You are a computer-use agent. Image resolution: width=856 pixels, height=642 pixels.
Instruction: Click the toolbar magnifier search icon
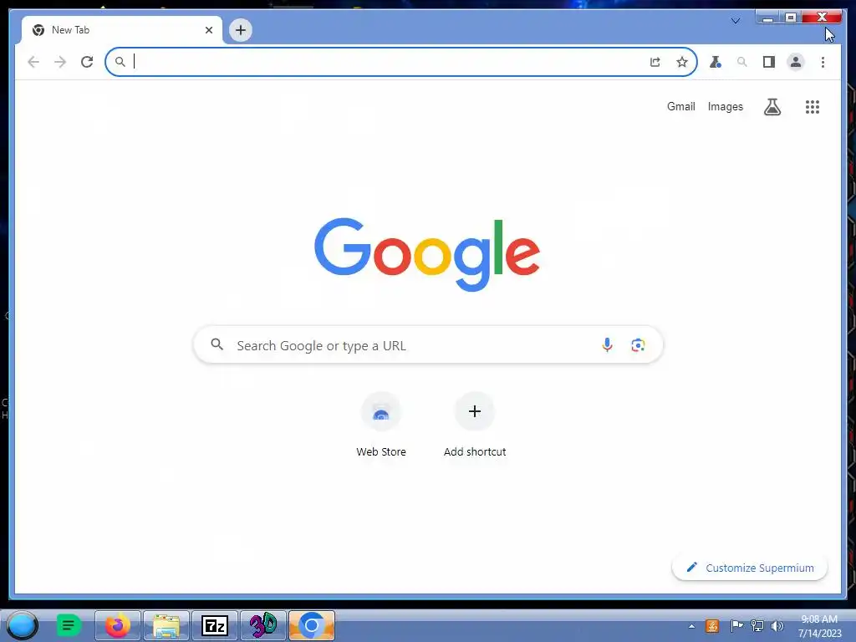point(742,62)
